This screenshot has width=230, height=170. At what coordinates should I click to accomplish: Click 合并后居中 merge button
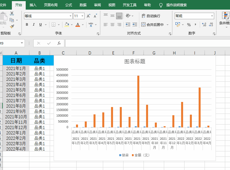pos(153,25)
